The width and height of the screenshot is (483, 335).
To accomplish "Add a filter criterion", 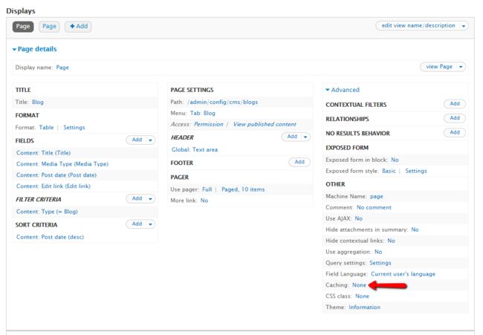I will pyautogui.click(x=137, y=198).
